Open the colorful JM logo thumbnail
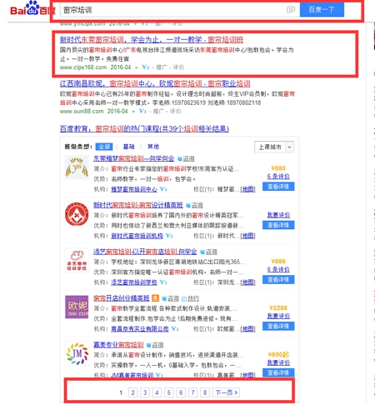 click(77, 353)
